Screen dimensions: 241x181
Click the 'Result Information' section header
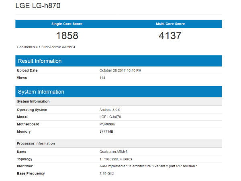pyautogui.click(x=118, y=61)
